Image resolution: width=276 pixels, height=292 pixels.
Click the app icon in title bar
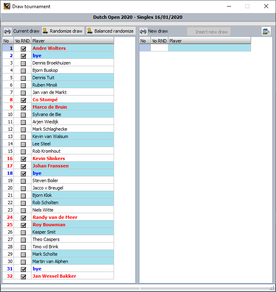pyautogui.click(x=7, y=7)
